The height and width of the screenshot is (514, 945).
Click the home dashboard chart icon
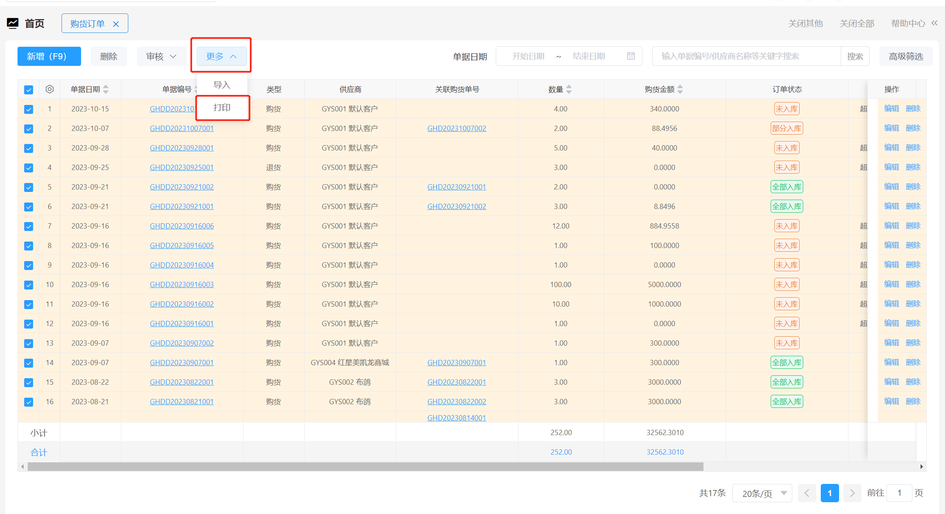point(13,23)
